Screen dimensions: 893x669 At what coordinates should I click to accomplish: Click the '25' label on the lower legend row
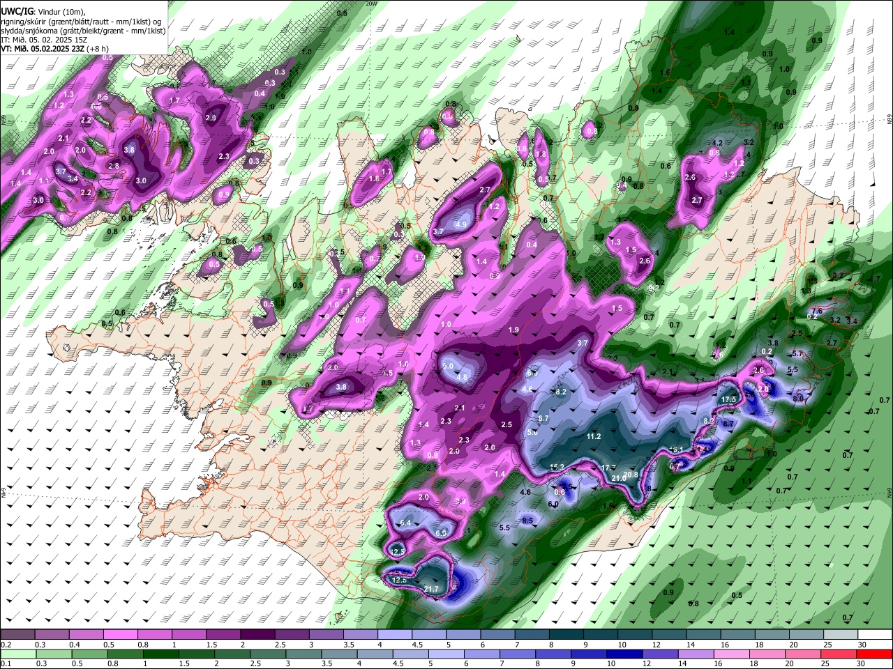(x=826, y=664)
